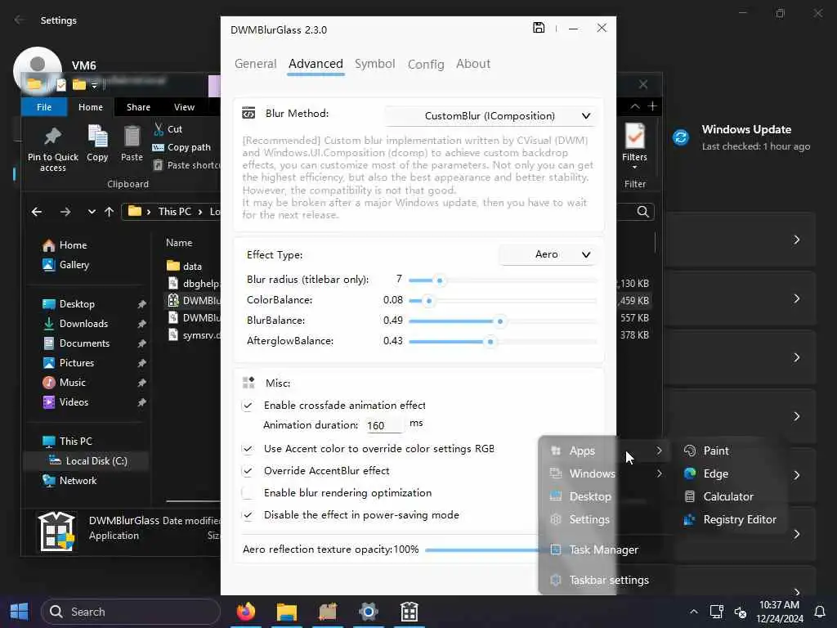
Task: Click Copy path in Clipboard group
Action: click(181, 147)
